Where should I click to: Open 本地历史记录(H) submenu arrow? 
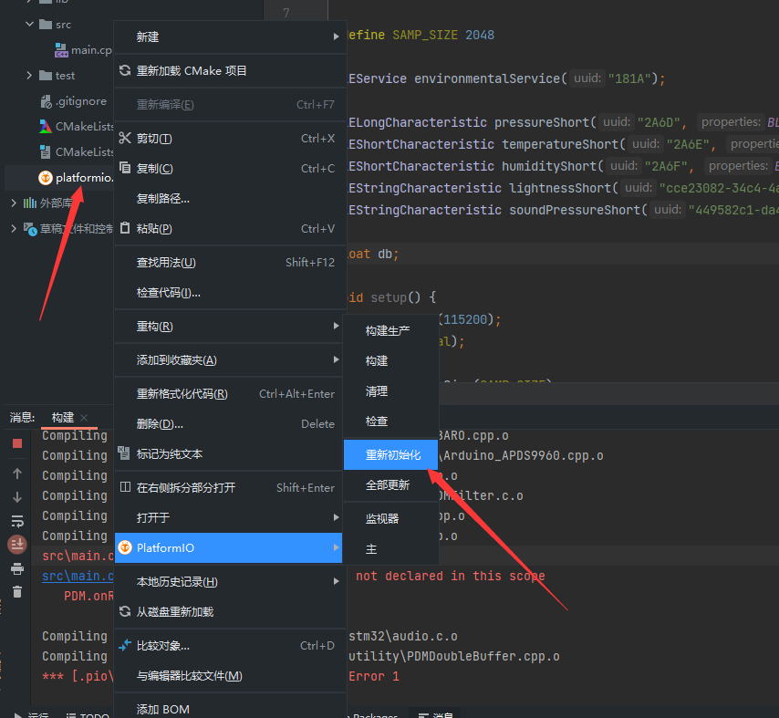click(337, 581)
